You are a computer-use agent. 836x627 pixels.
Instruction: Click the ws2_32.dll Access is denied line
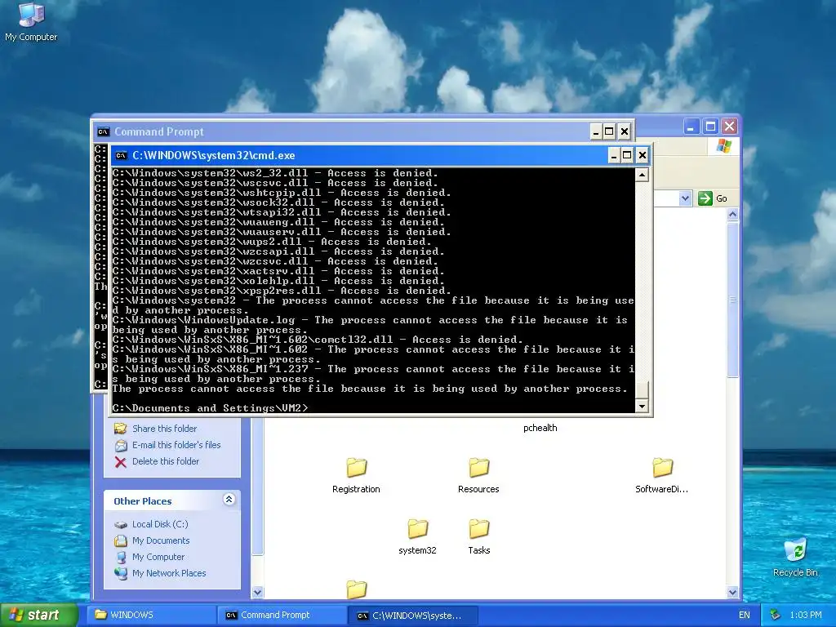coord(275,173)
